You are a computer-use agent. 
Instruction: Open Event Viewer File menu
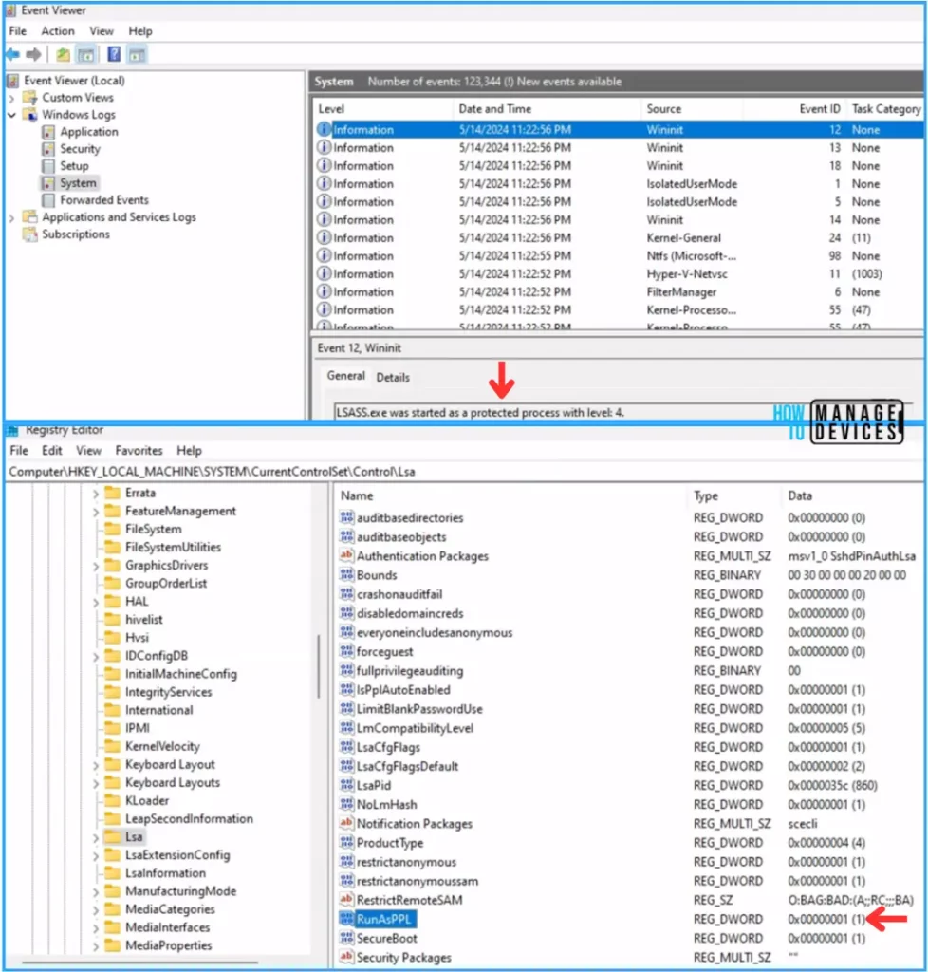coord(17,31)
